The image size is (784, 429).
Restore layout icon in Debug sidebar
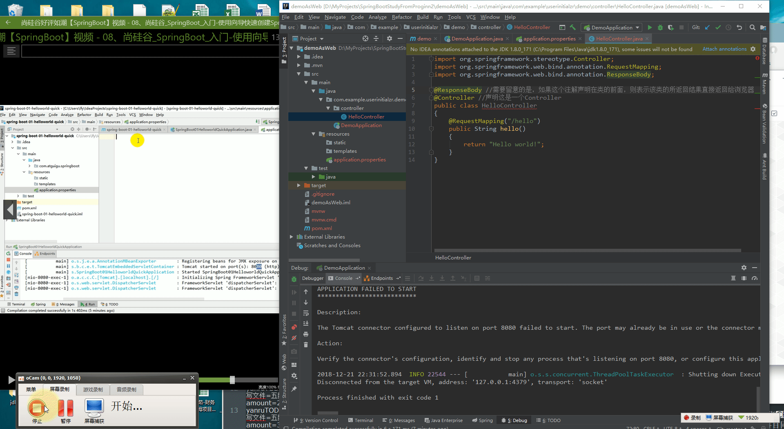(x=294, y=365)
